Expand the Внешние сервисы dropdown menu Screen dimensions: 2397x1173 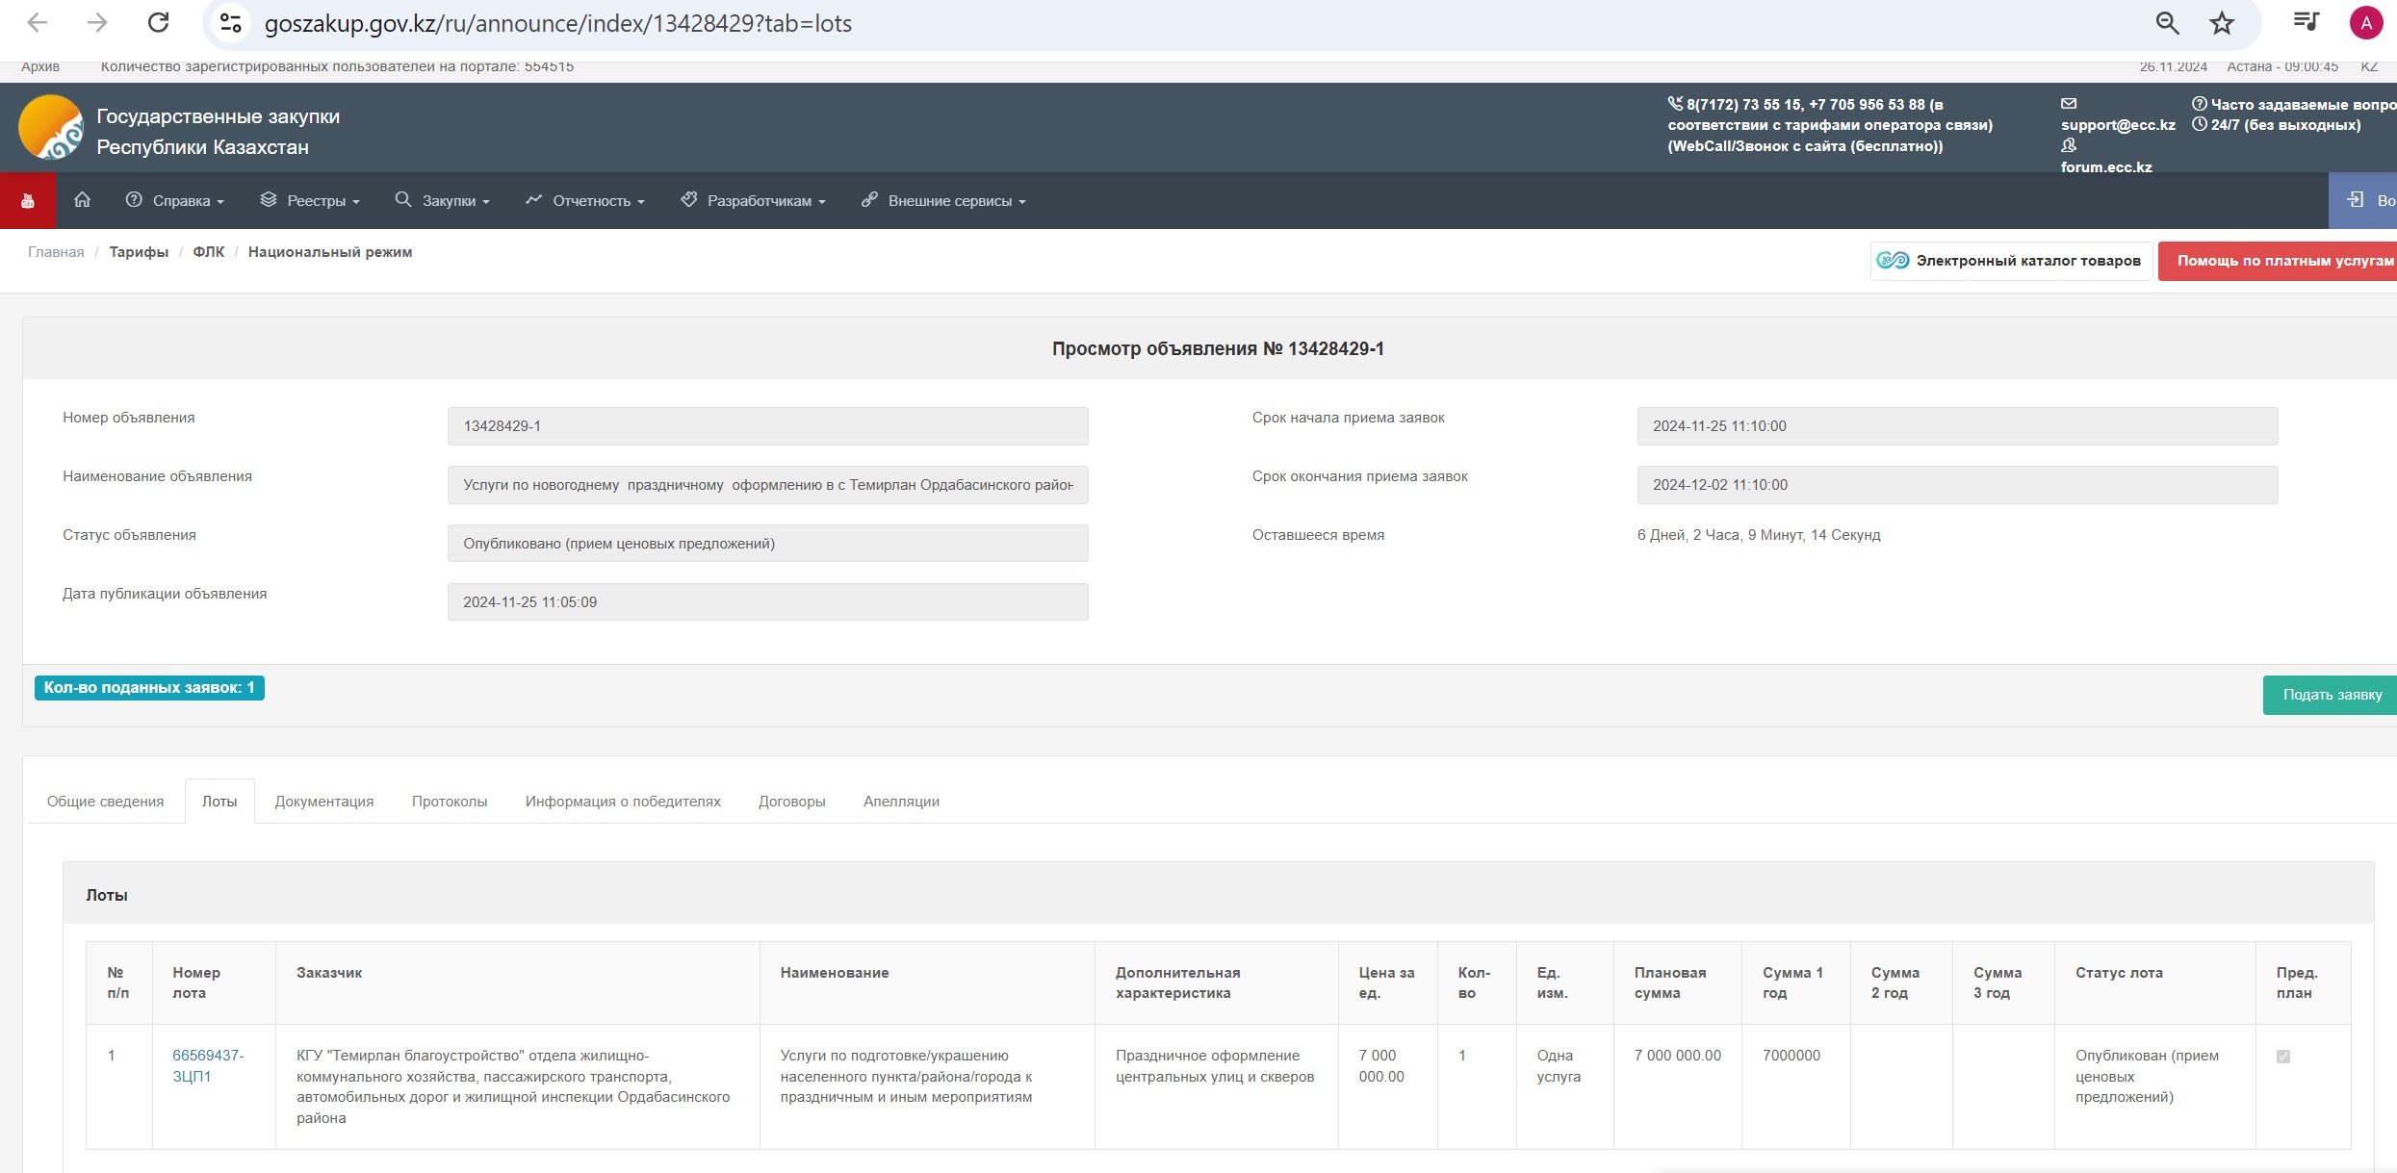[x=943, y=200]
